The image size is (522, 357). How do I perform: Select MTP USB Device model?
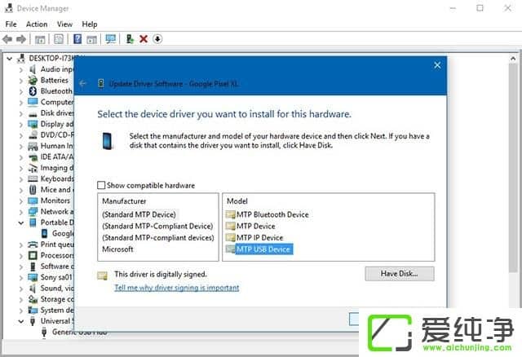click(x=263, y=249)
